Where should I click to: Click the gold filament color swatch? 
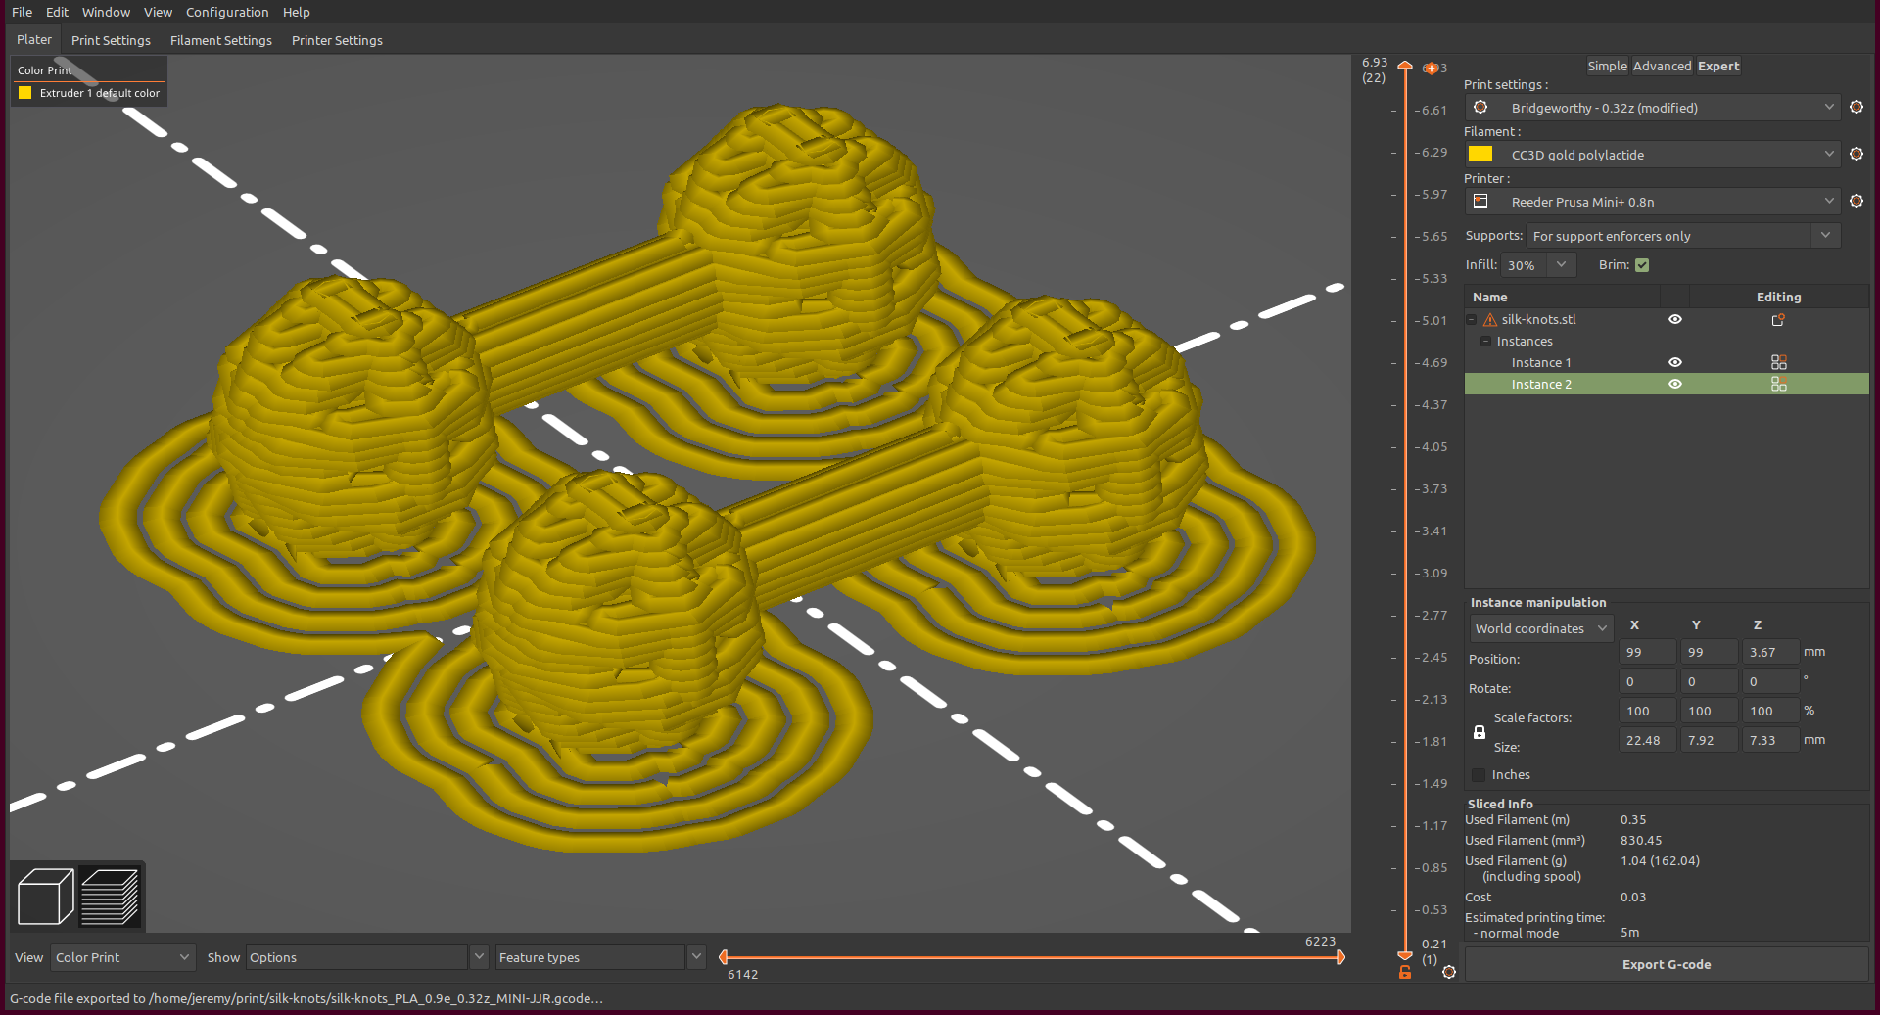(x=1480, y=155)
